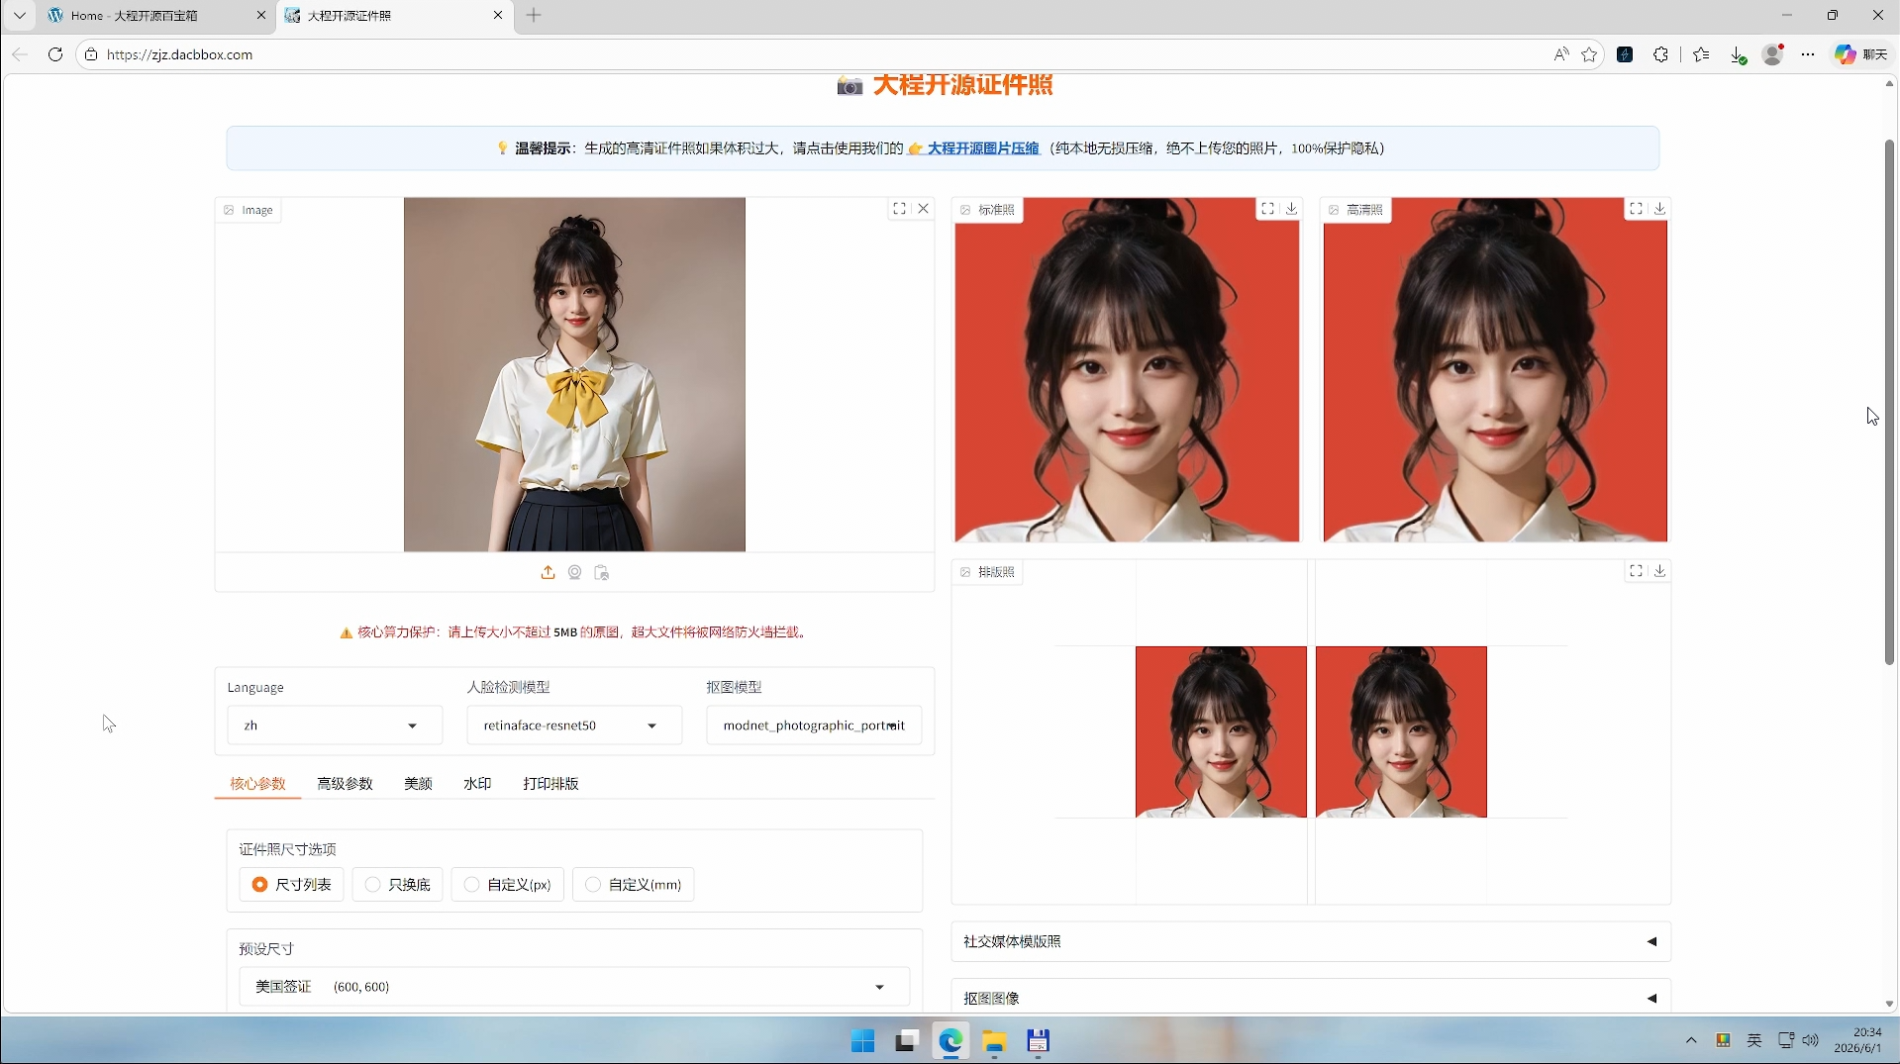Open browser settings and more menu

tap(1808, 54)
